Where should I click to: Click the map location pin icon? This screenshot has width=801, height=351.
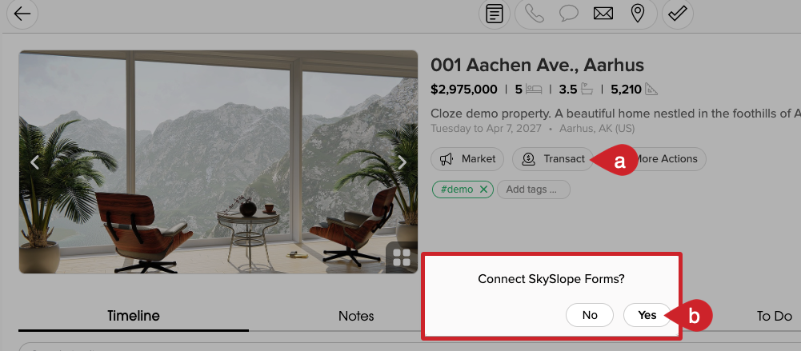pos(638,14)
